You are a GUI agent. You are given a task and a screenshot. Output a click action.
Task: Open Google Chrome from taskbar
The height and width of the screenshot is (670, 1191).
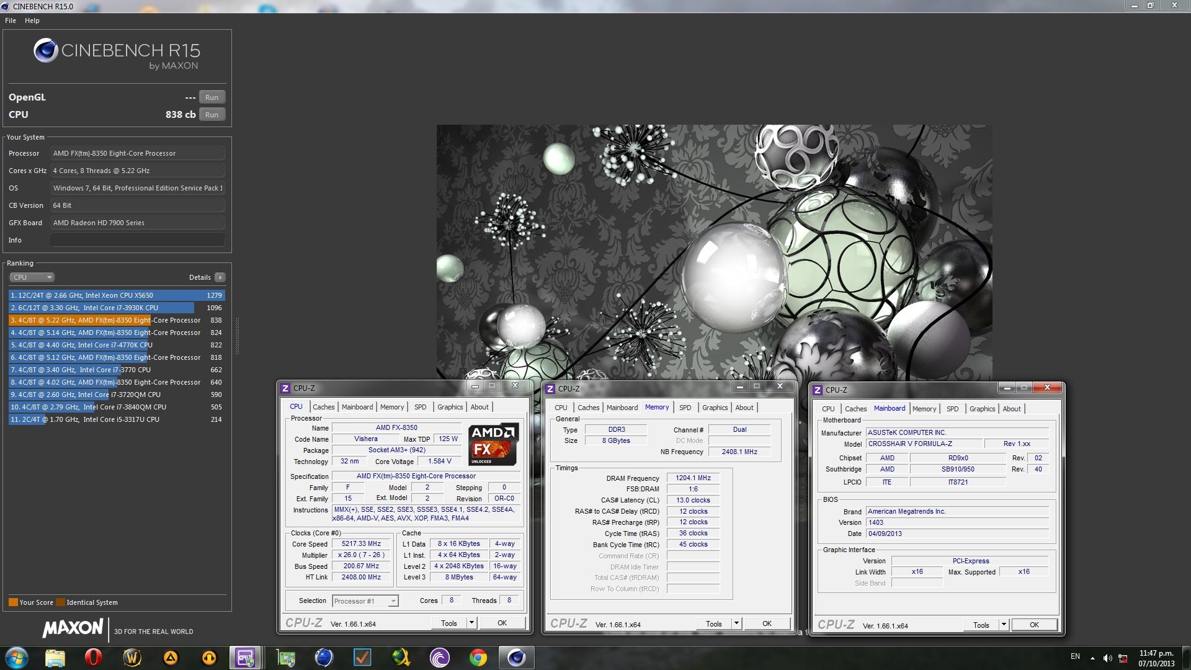pos(478,658)
